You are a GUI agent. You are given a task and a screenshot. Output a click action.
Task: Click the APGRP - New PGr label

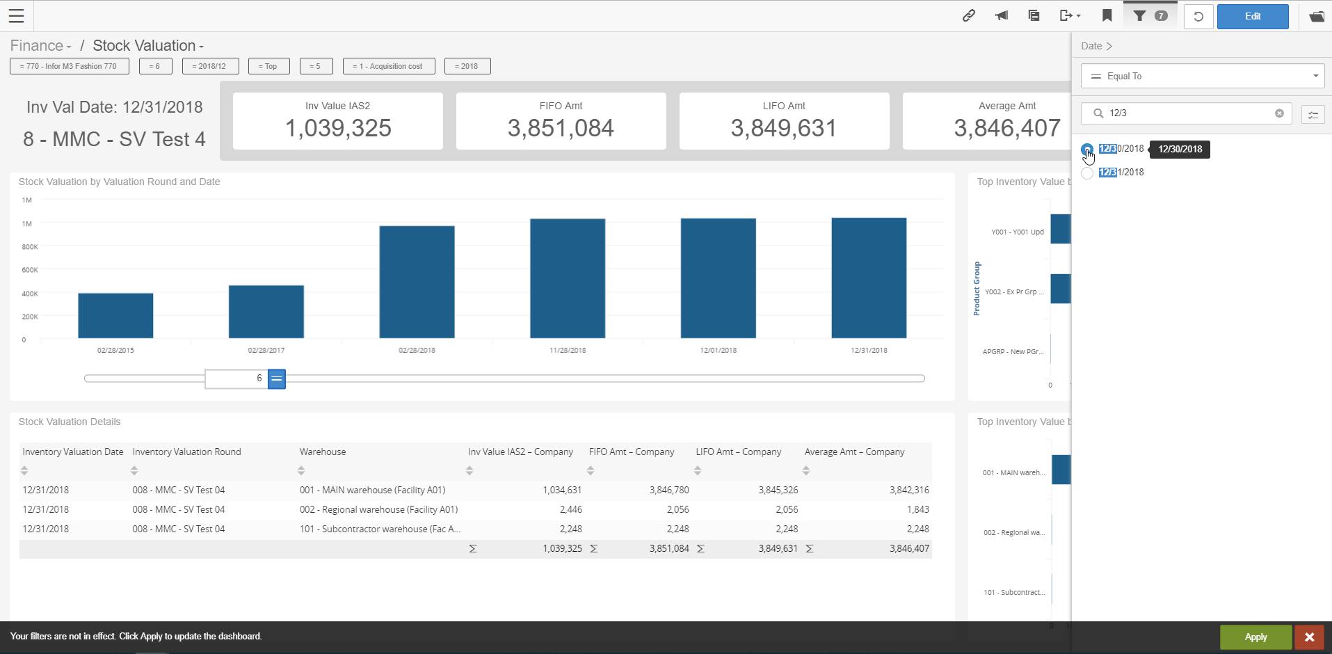(x=1013, y=352)
